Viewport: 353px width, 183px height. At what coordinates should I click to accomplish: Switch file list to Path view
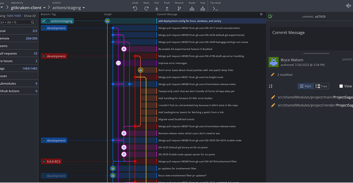pos(305,86)
